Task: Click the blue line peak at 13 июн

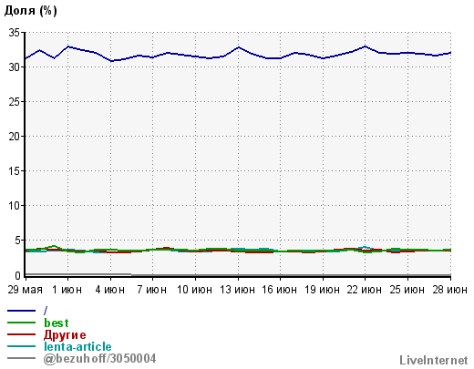Action: click(239, 47)
